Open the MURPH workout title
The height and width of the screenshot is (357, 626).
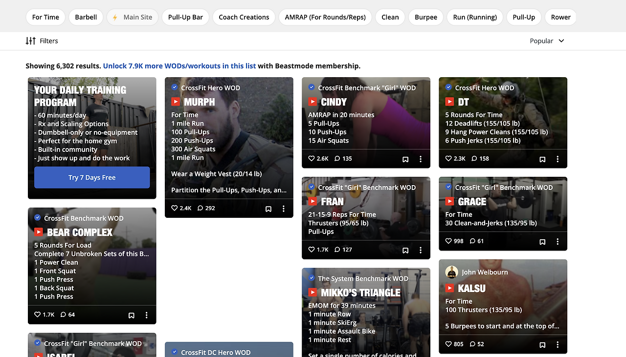tap(200, 102)
